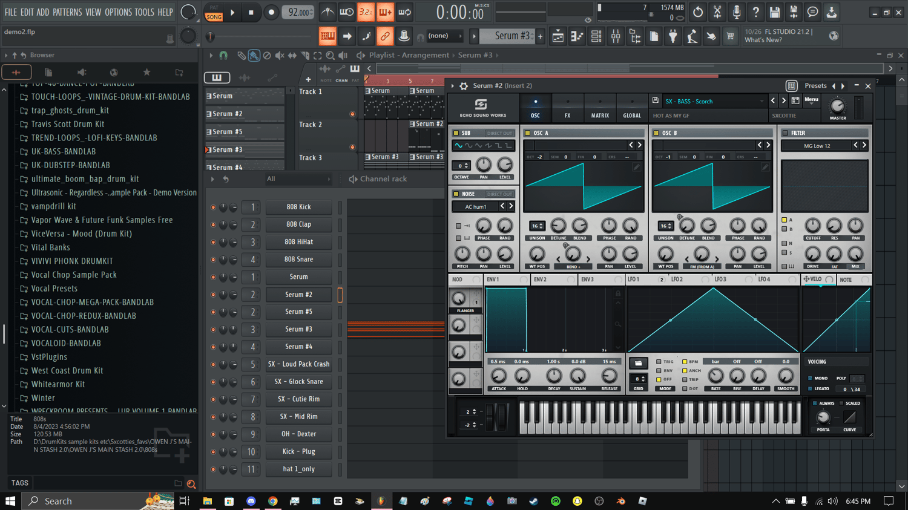Image resolution: width=908 pixels, height=510 pixels.
Task: Open the Serum Menu dropdown
Action: click(811, 100)
